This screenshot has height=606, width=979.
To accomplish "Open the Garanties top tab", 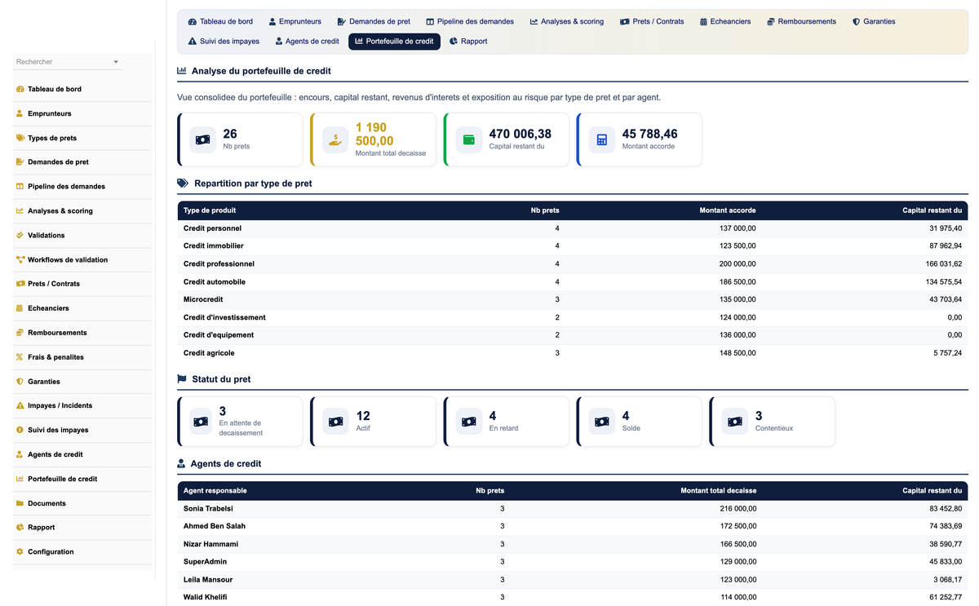I will click(x=874, y=21).
